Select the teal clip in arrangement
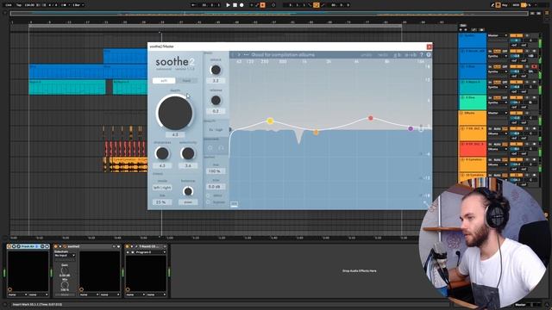The width and height of the screenshot is (552, 310). [67, 87]
